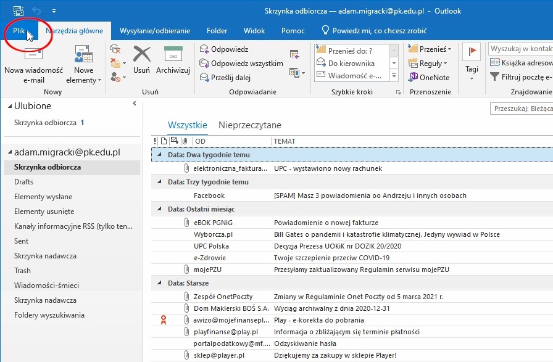
Task: Click the Nowa wiadomość e-mail icon
Action: [33, 55]
